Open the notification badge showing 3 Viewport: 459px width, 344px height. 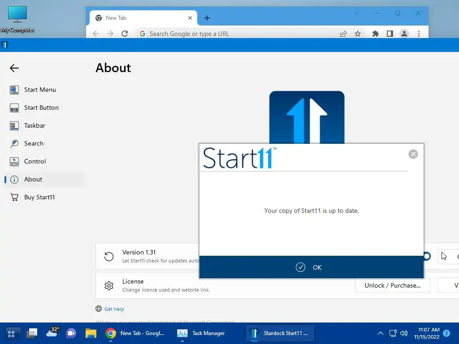point(446,333)
